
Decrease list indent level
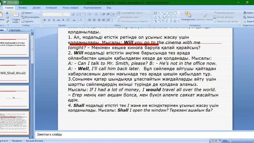click(104, 15)
